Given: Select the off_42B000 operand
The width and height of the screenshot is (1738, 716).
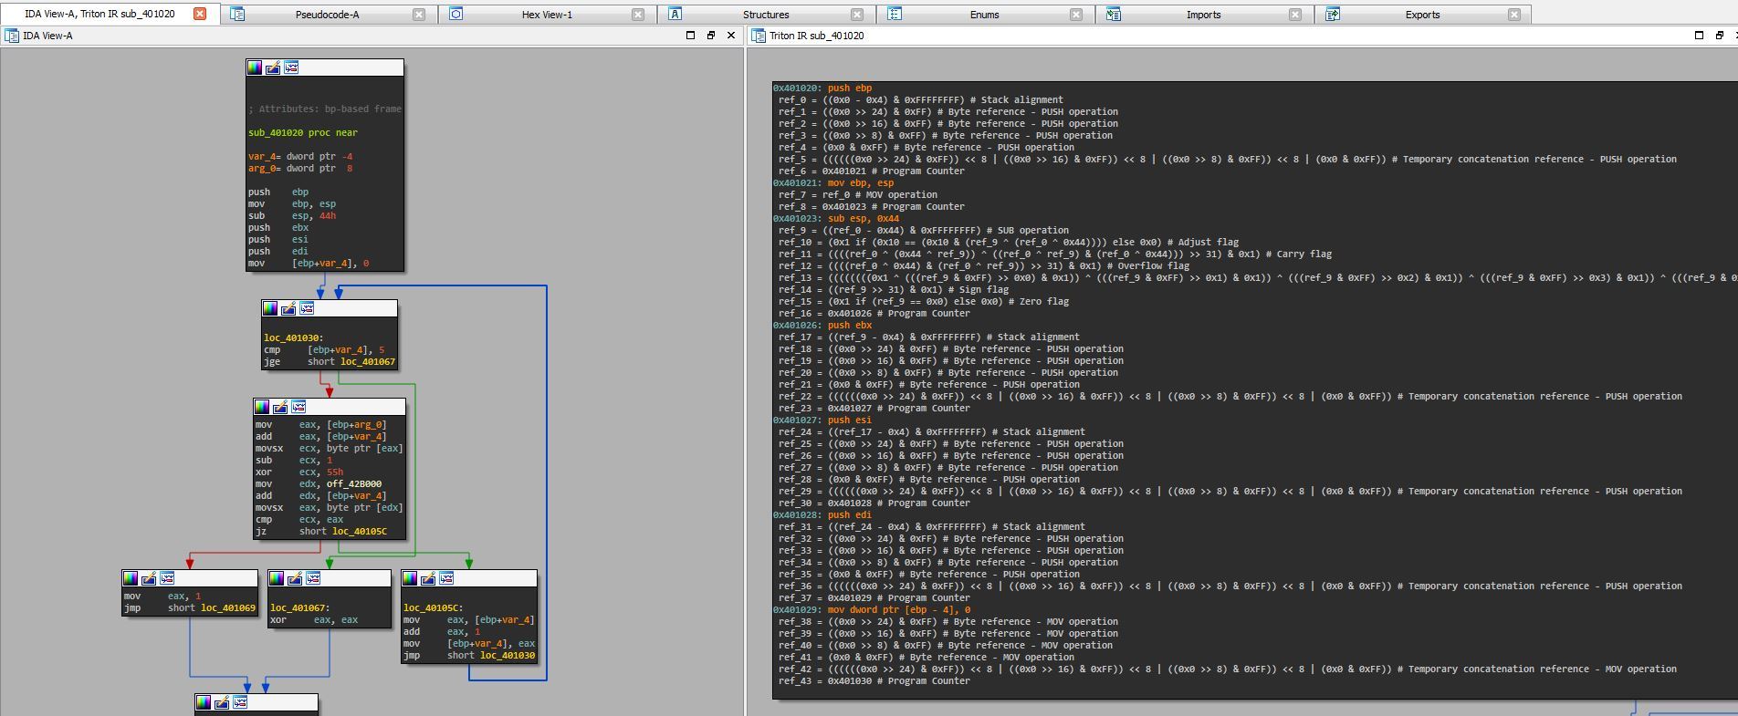Looking at the screenshot, I should point(354,484).
